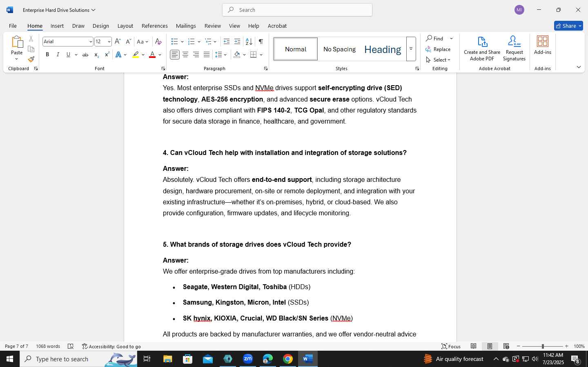588x367 pixels.
Task: Apply the yellow text highlight color
Action: pyautogui.click(x=136, y=55)
